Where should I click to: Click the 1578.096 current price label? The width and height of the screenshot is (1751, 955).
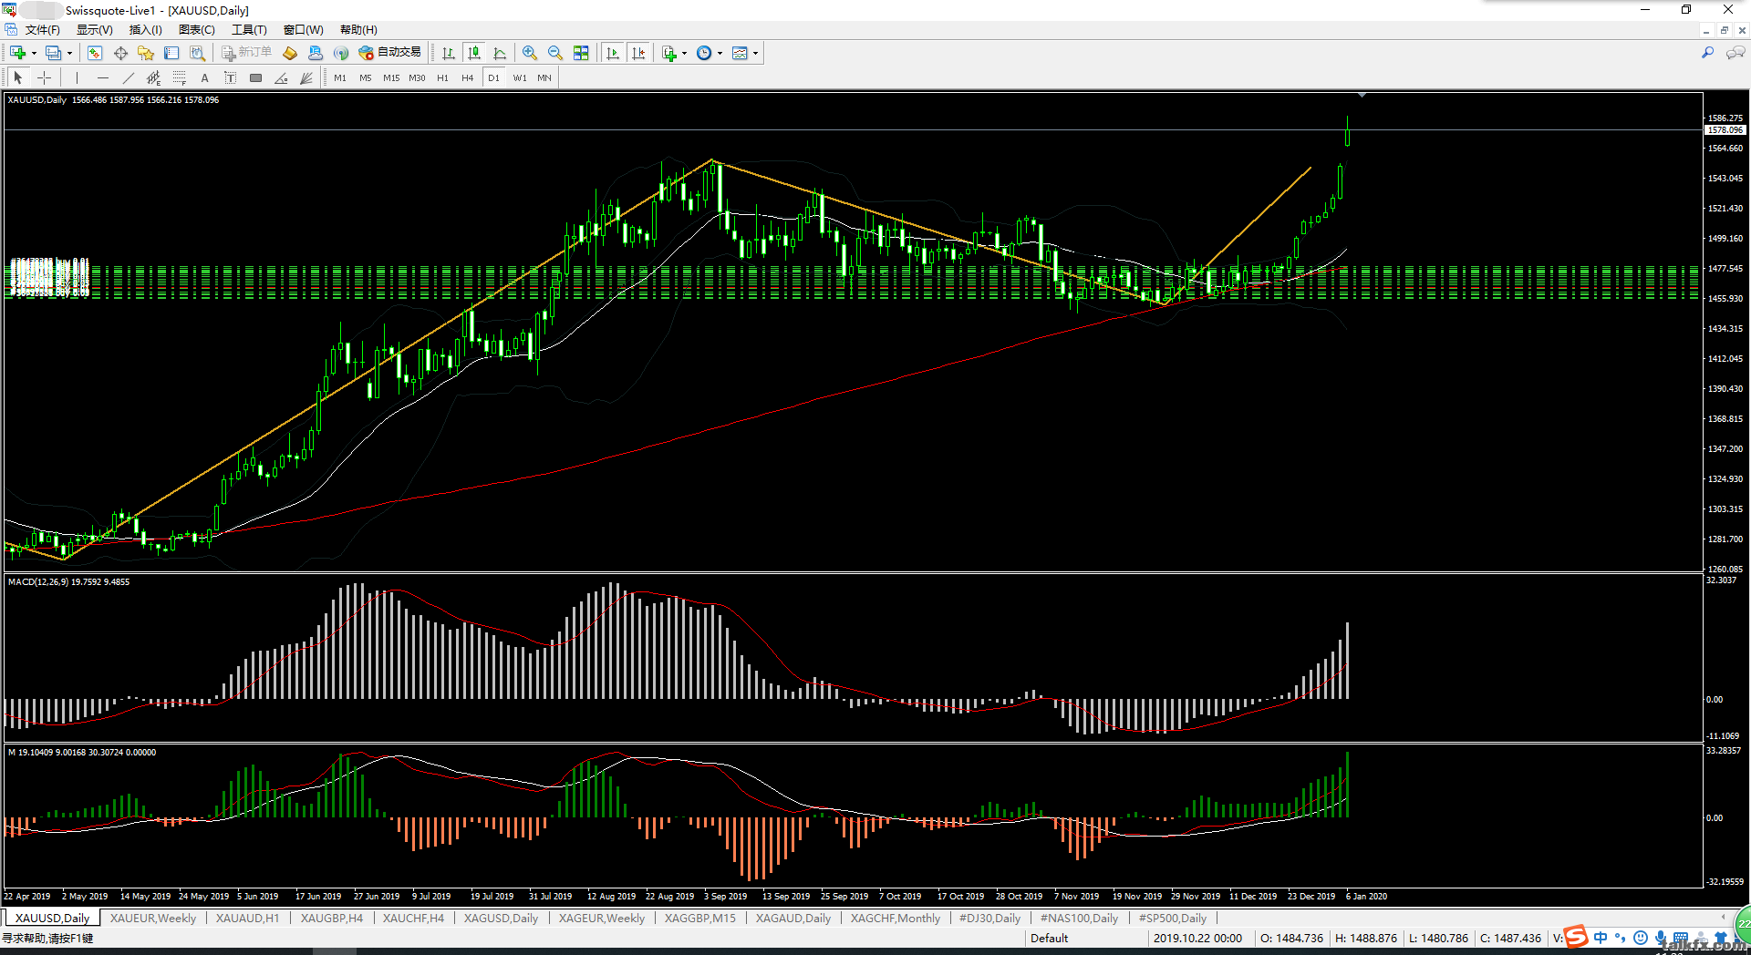pyautogui.click(x=1725, y=130)
